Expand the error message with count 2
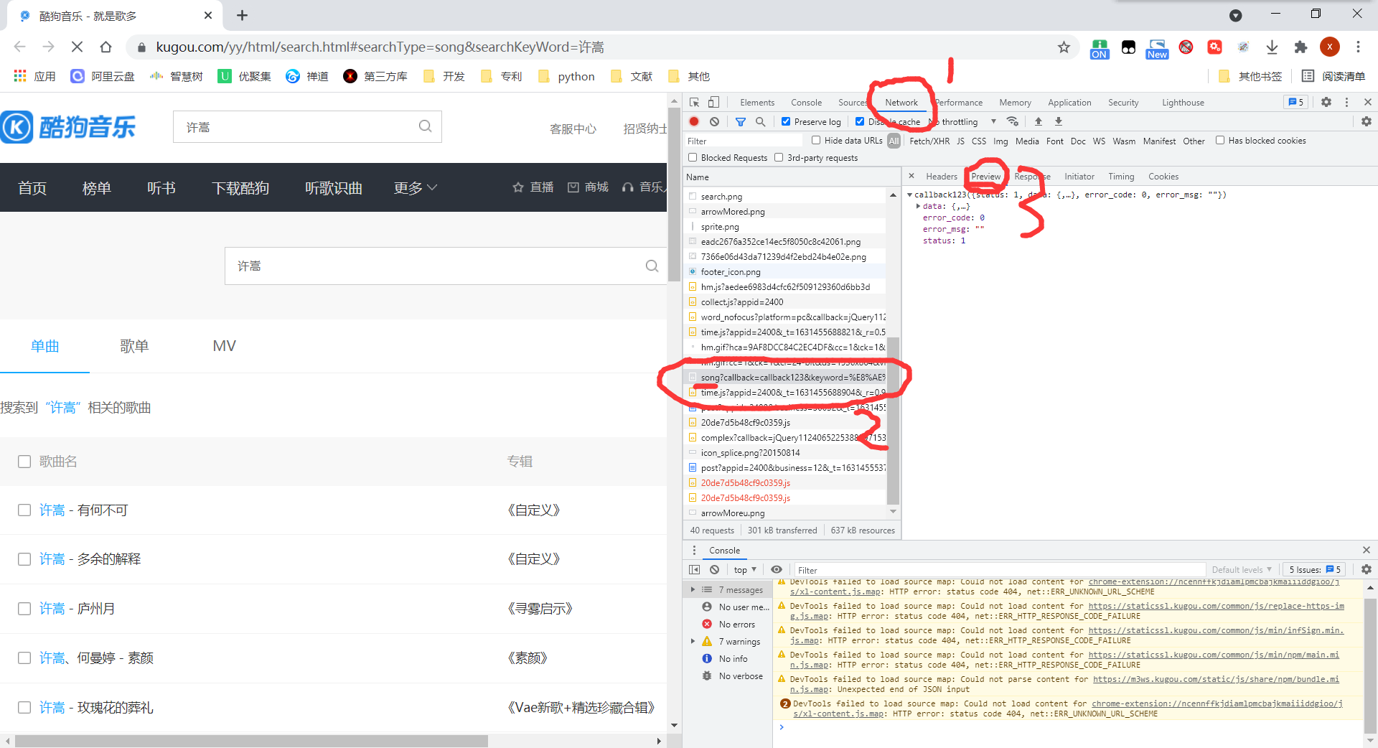1378x748 pixels. coord(785,703)
